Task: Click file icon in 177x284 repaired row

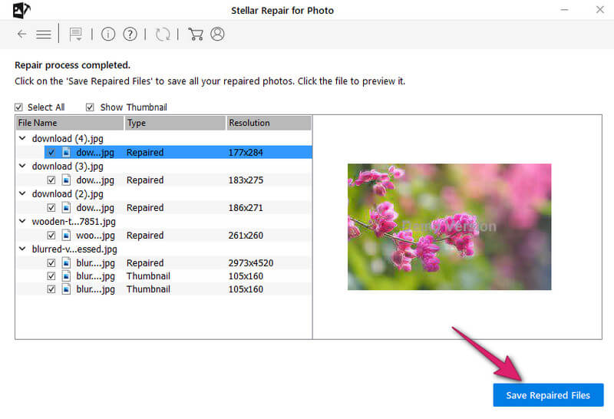Action: coord(66,152)
